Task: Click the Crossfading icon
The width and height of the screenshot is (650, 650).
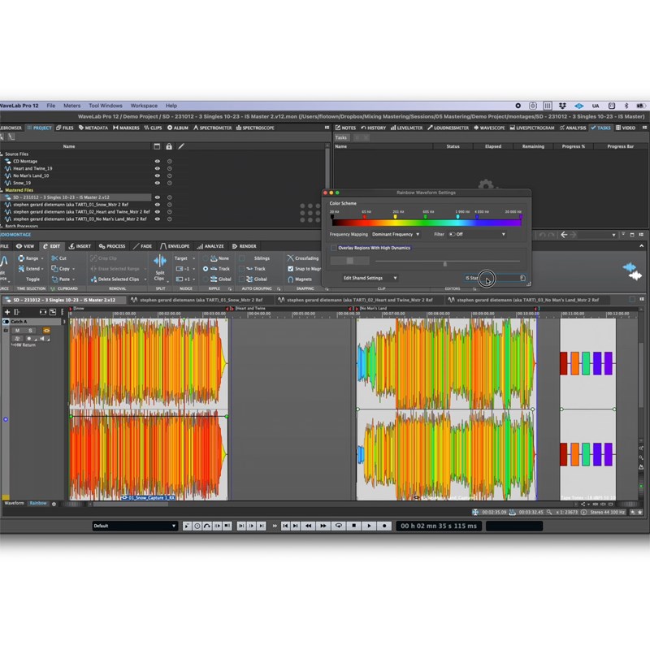Action: [291, 258]
